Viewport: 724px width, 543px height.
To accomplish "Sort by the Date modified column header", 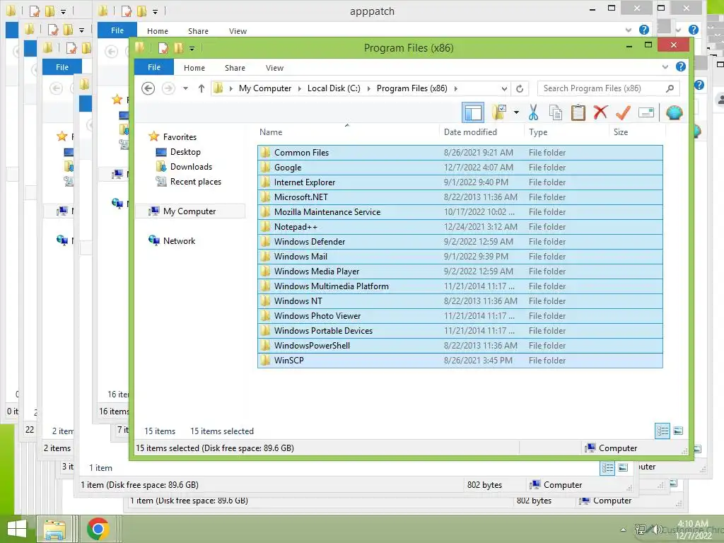I will click(470, 132).
